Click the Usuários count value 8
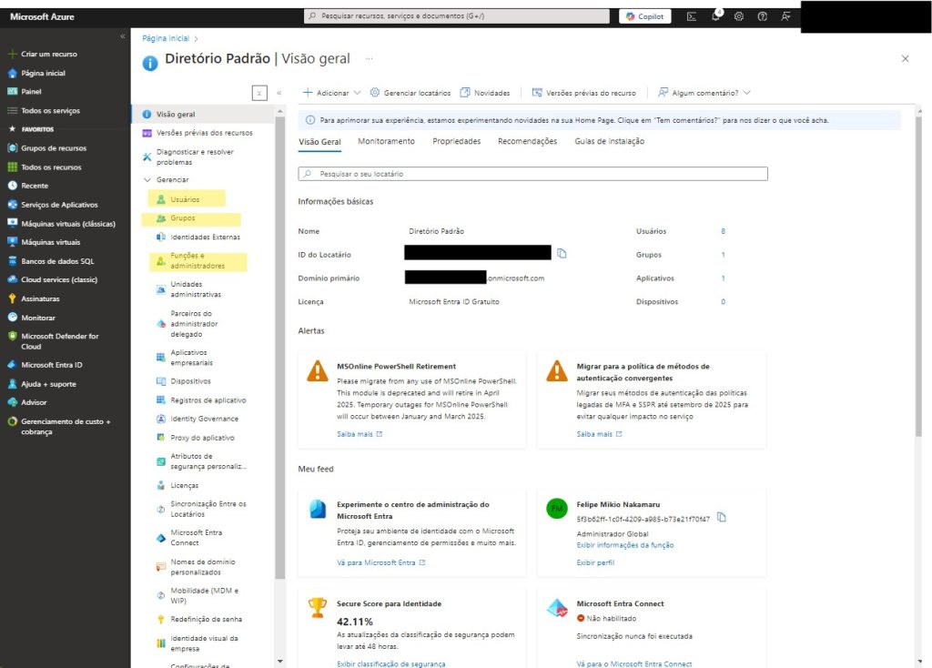The image size is (932, 668). 723,231
